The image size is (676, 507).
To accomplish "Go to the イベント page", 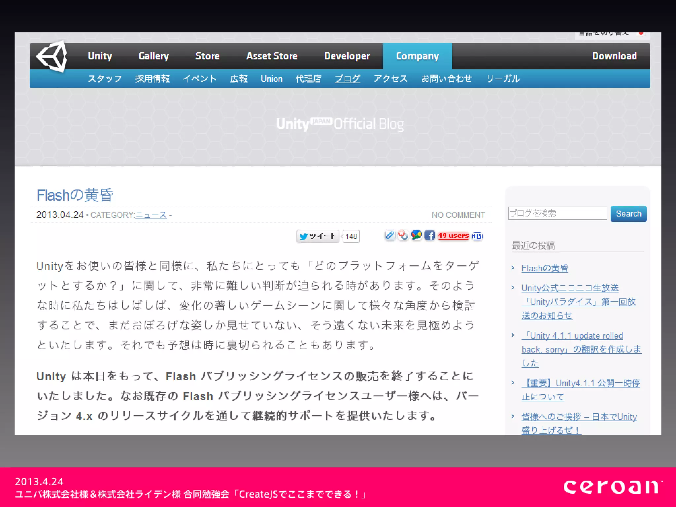I will (200, 79).
